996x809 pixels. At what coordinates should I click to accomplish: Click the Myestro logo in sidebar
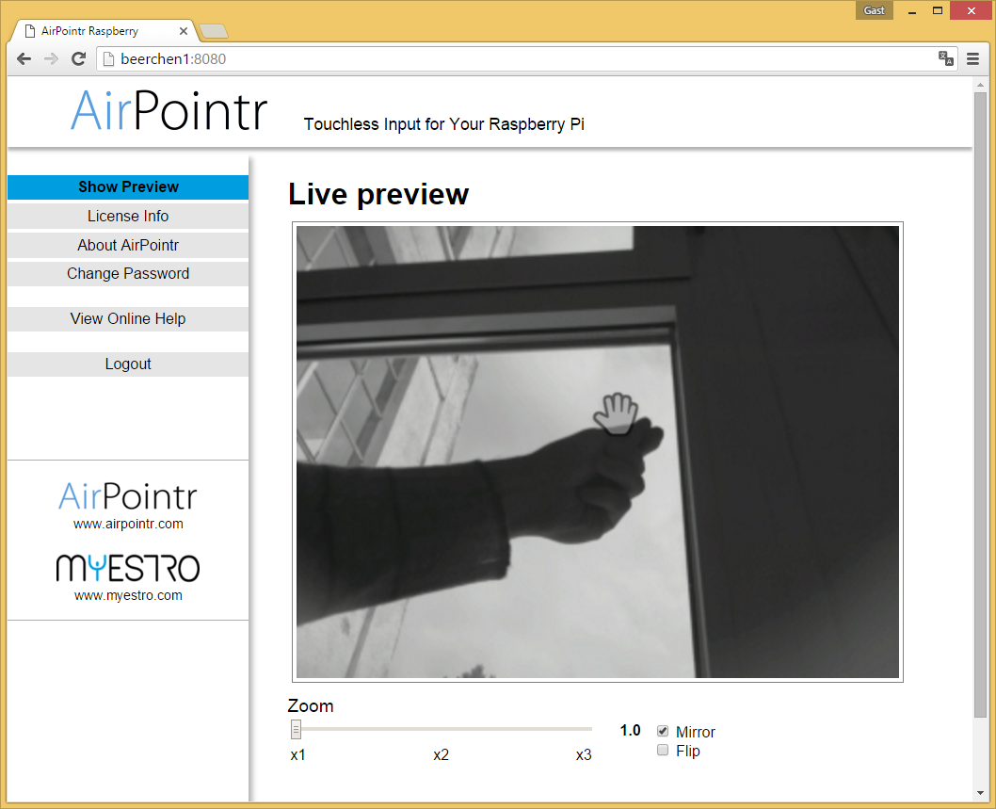point(128,567)
